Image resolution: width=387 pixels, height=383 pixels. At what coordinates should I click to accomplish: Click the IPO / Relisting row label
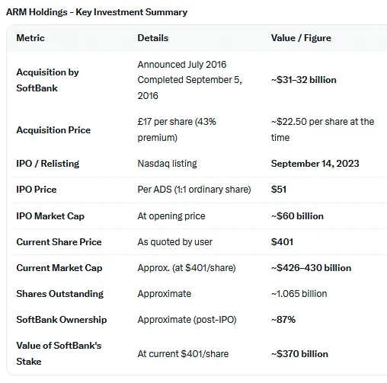(48, 164)
